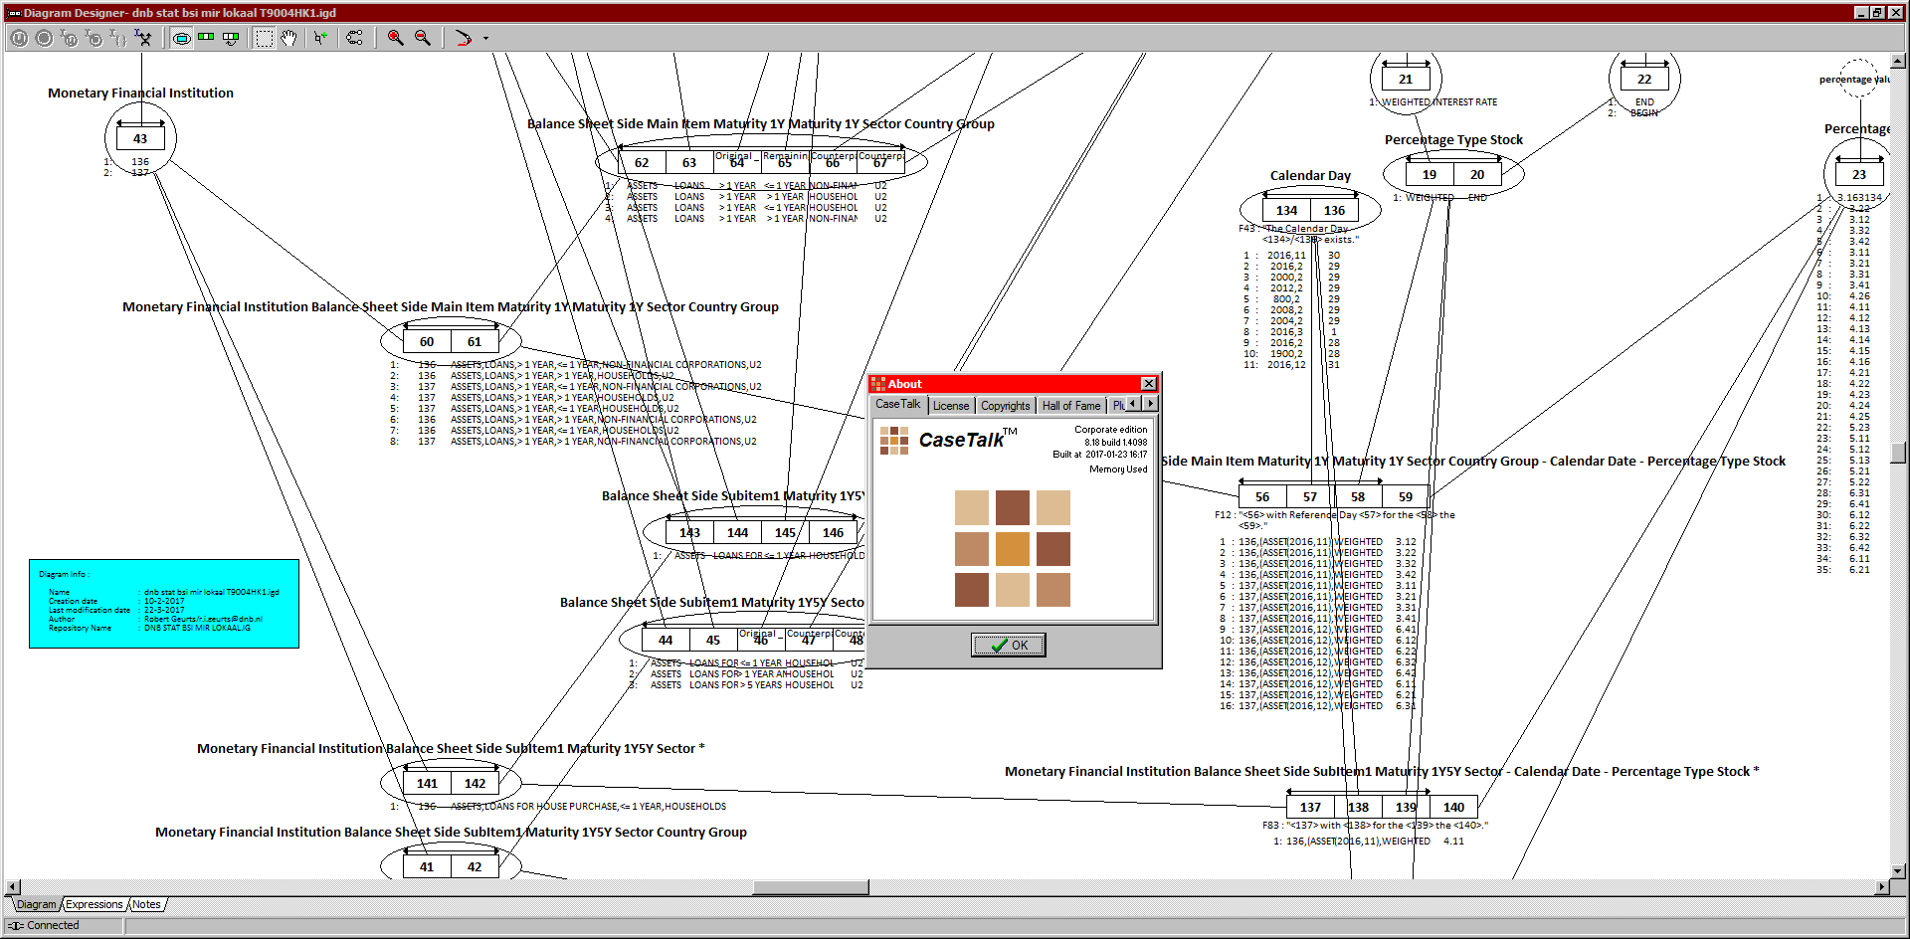This screenshot has width=1910, height=939.
Task: Toggle the cyan object type view button
Action: point(182,38)
